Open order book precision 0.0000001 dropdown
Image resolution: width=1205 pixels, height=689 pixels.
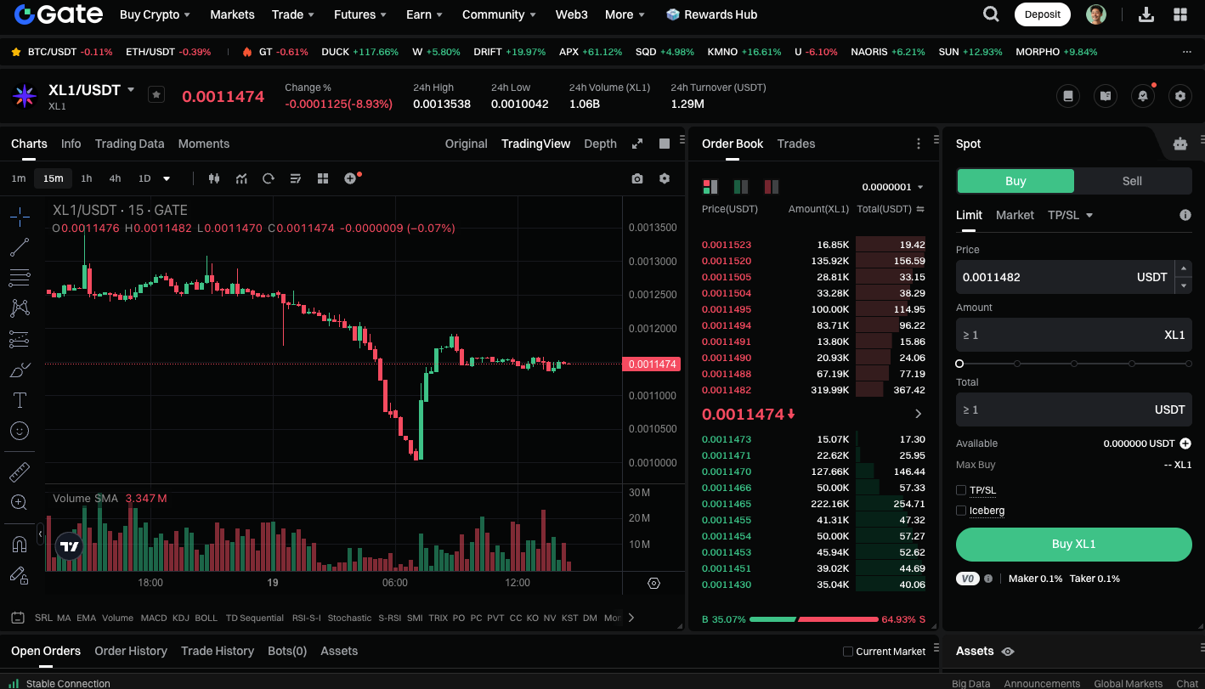click(x=892, y=187)
